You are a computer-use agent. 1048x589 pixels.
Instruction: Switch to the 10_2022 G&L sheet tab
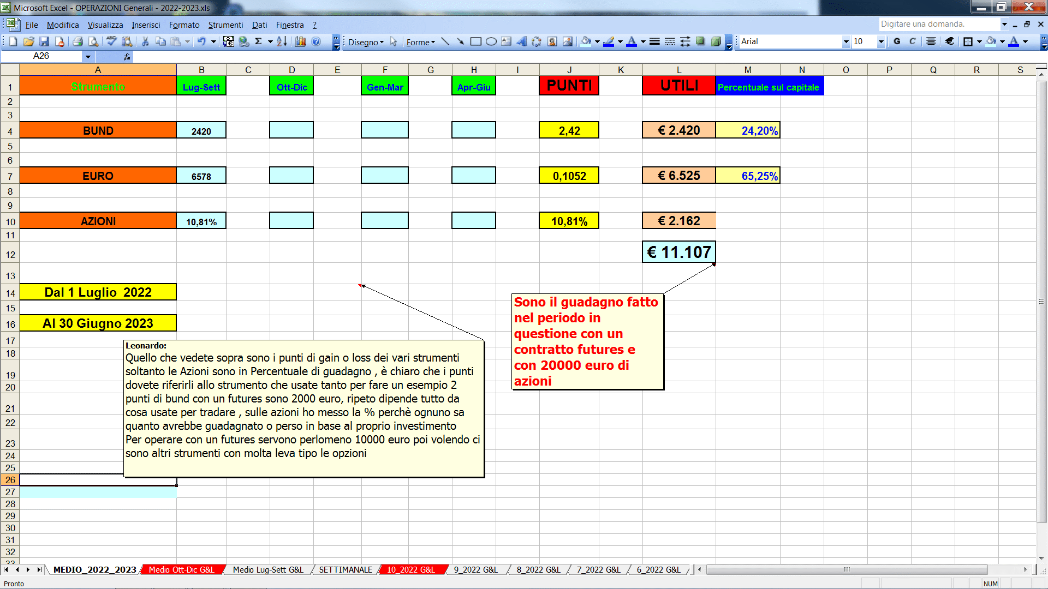(x=410, y=569)
